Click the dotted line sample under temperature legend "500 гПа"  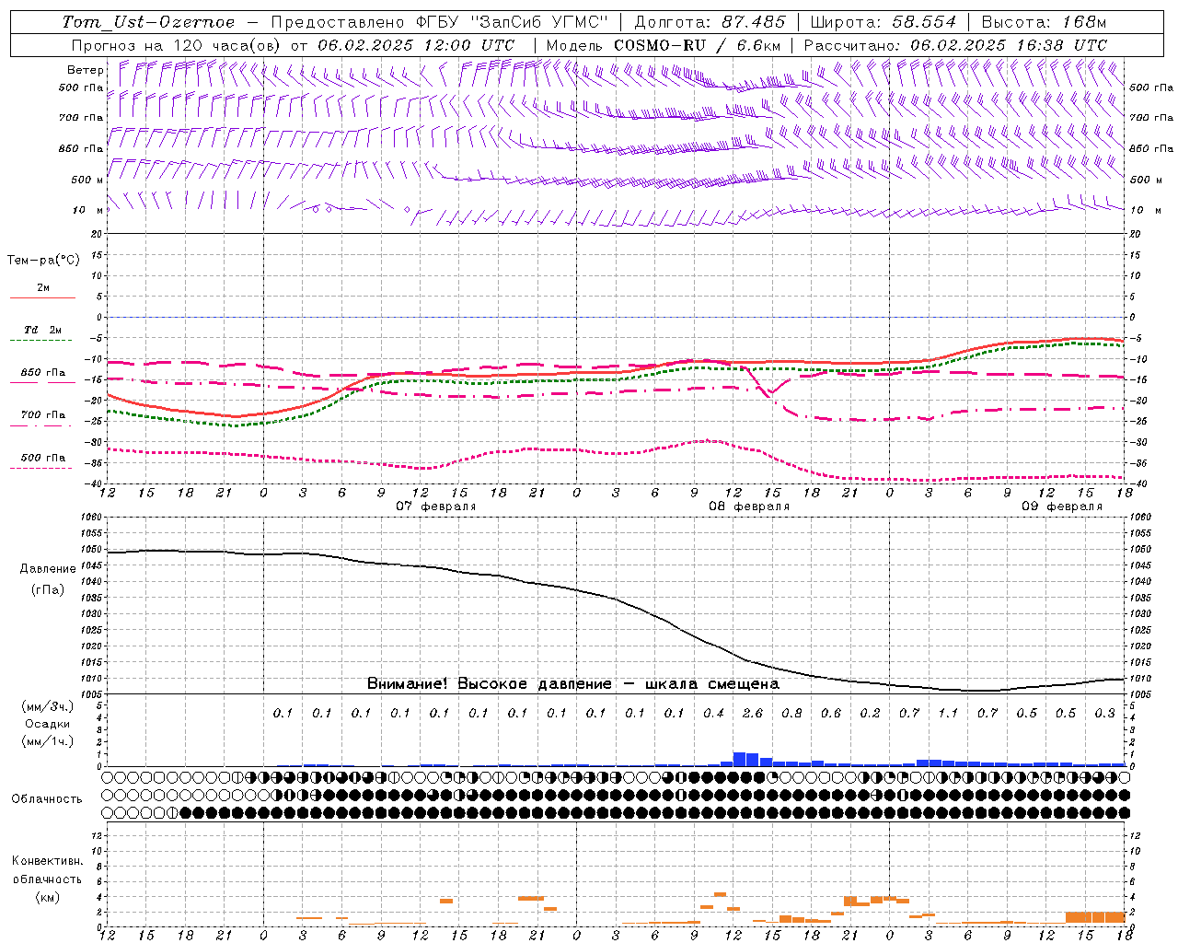tap(40, 469)
